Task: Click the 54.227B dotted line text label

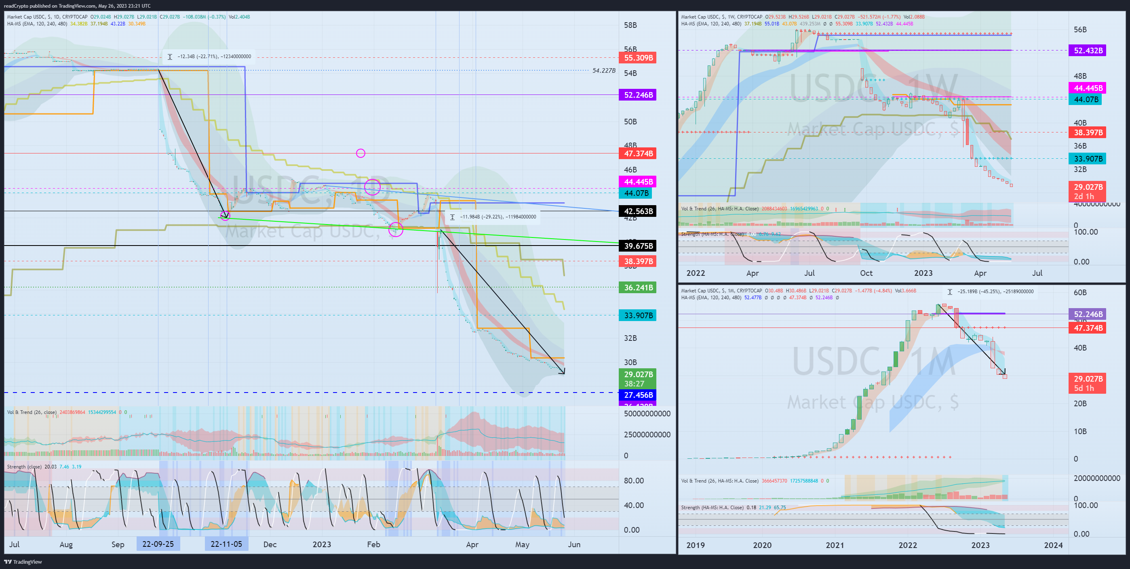Action: coord(604,71)
